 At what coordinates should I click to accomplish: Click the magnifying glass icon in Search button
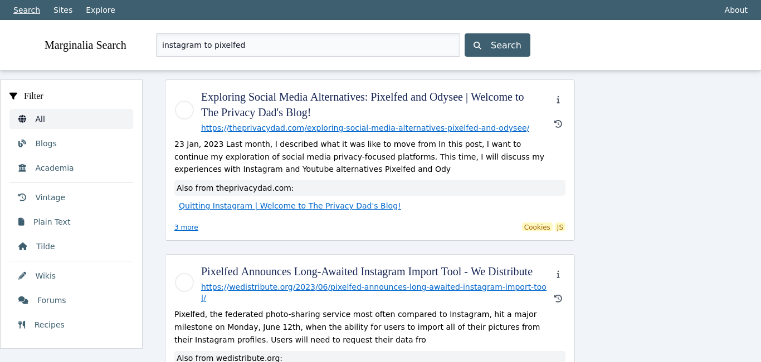477,46
